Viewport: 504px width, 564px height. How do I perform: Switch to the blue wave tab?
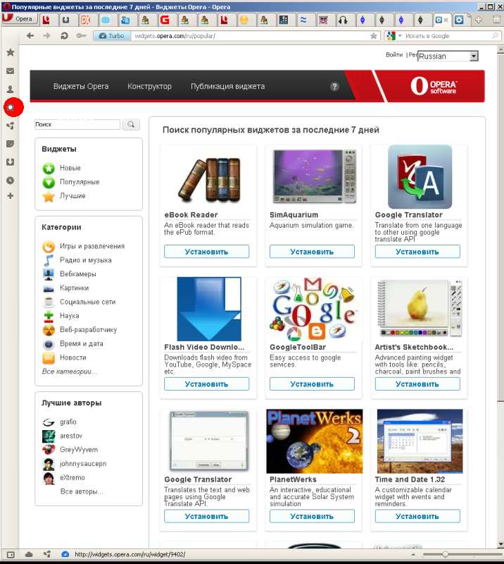point(303,20)
